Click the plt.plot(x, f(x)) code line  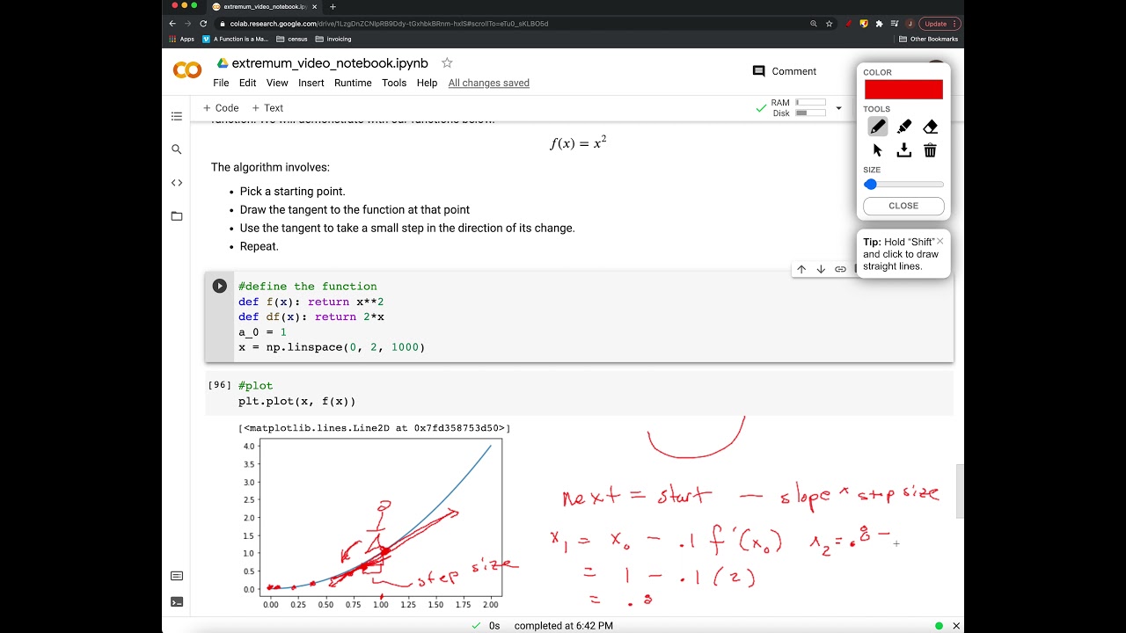point(296,401)
